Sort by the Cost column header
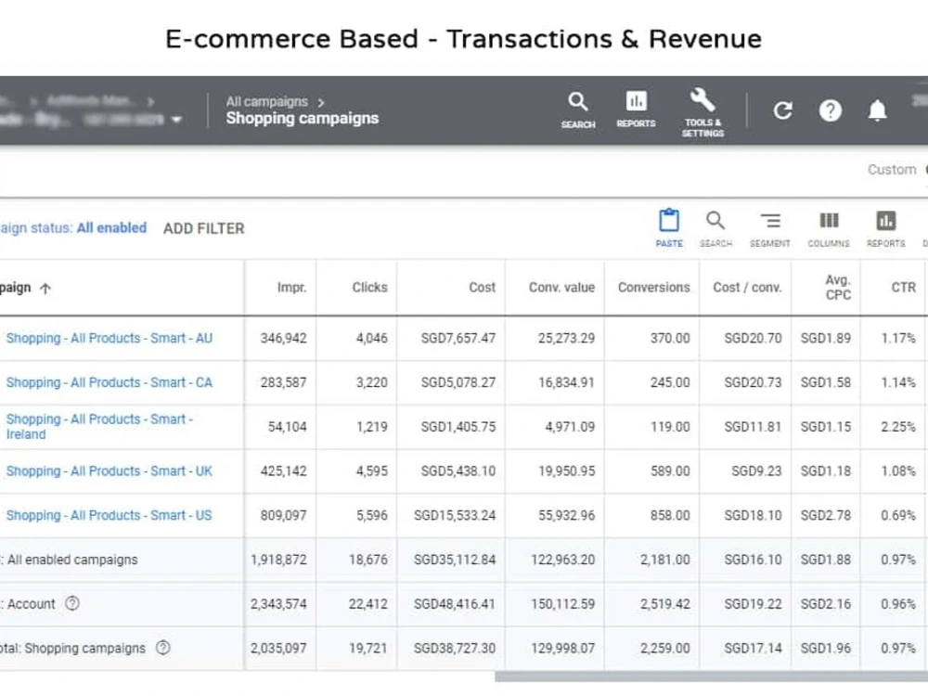The height and width of the screenshot is (696, 928). pos(482,288)
